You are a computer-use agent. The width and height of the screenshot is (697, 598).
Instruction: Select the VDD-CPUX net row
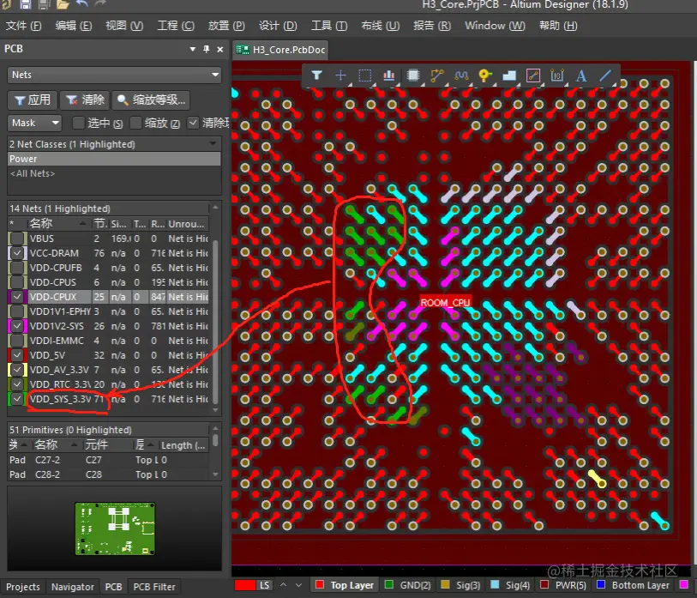(108, 297)
